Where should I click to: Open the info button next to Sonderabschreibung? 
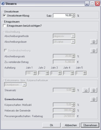coord(94,51)
